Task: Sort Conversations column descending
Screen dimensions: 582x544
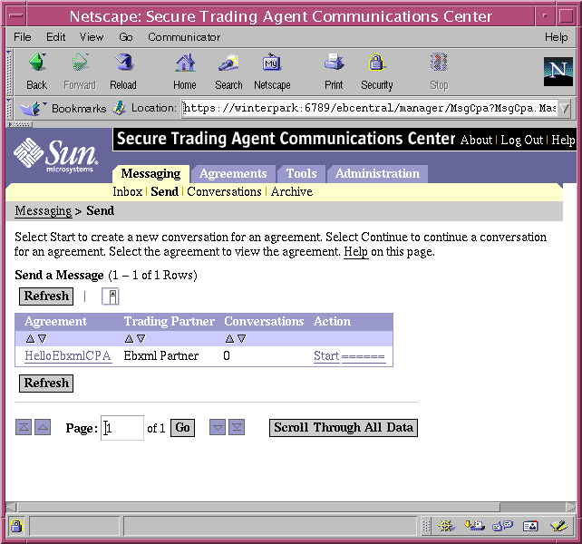Action: [x=242, y=338]
